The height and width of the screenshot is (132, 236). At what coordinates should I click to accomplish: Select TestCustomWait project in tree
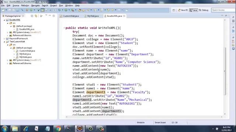pyautogui.click(x=17, y=41)
